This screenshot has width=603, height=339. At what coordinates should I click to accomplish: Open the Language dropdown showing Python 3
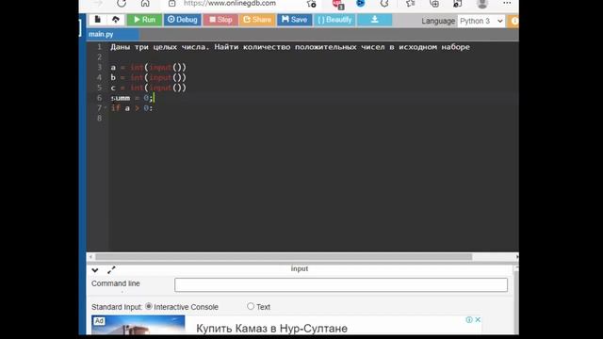click(481, 21)
